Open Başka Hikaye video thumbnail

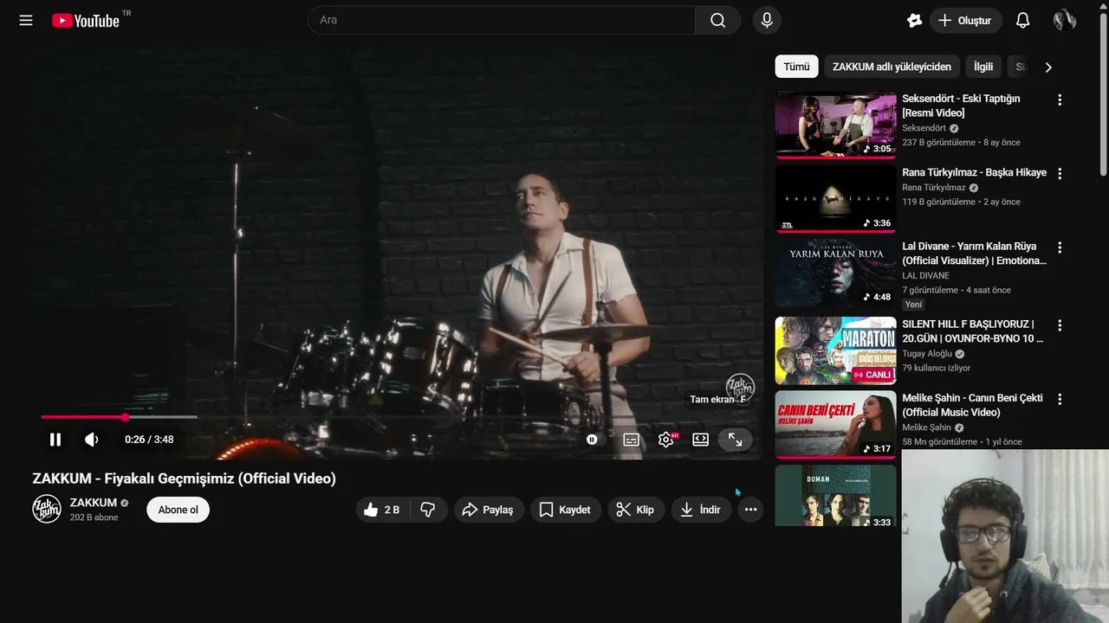click(835, 199)
